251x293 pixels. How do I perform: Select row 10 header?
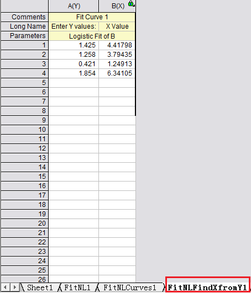(24, 130)
